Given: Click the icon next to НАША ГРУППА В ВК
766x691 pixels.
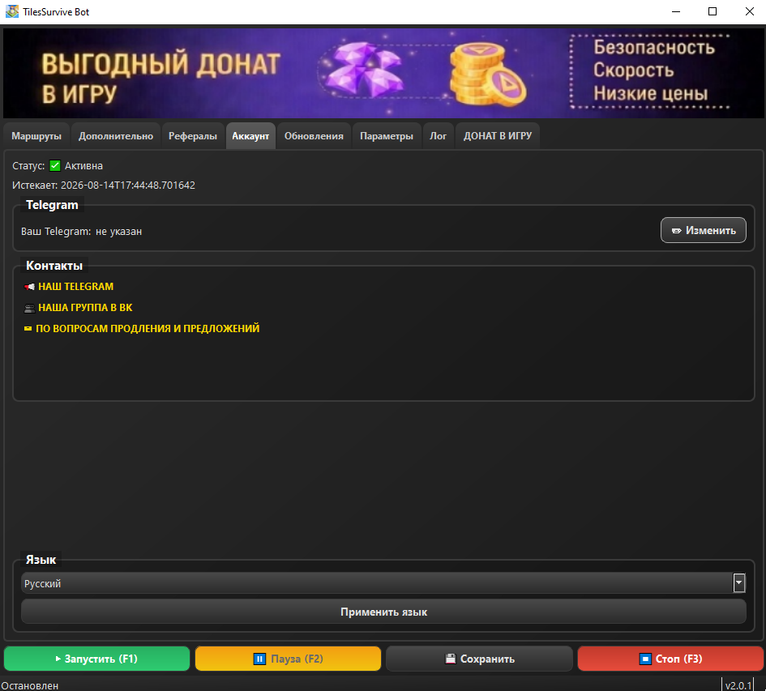Looking at the screenshot, I should (x=30, y=308).
